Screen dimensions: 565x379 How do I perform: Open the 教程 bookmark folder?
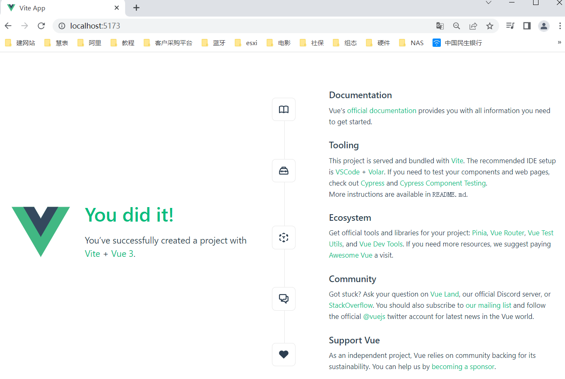123,43
